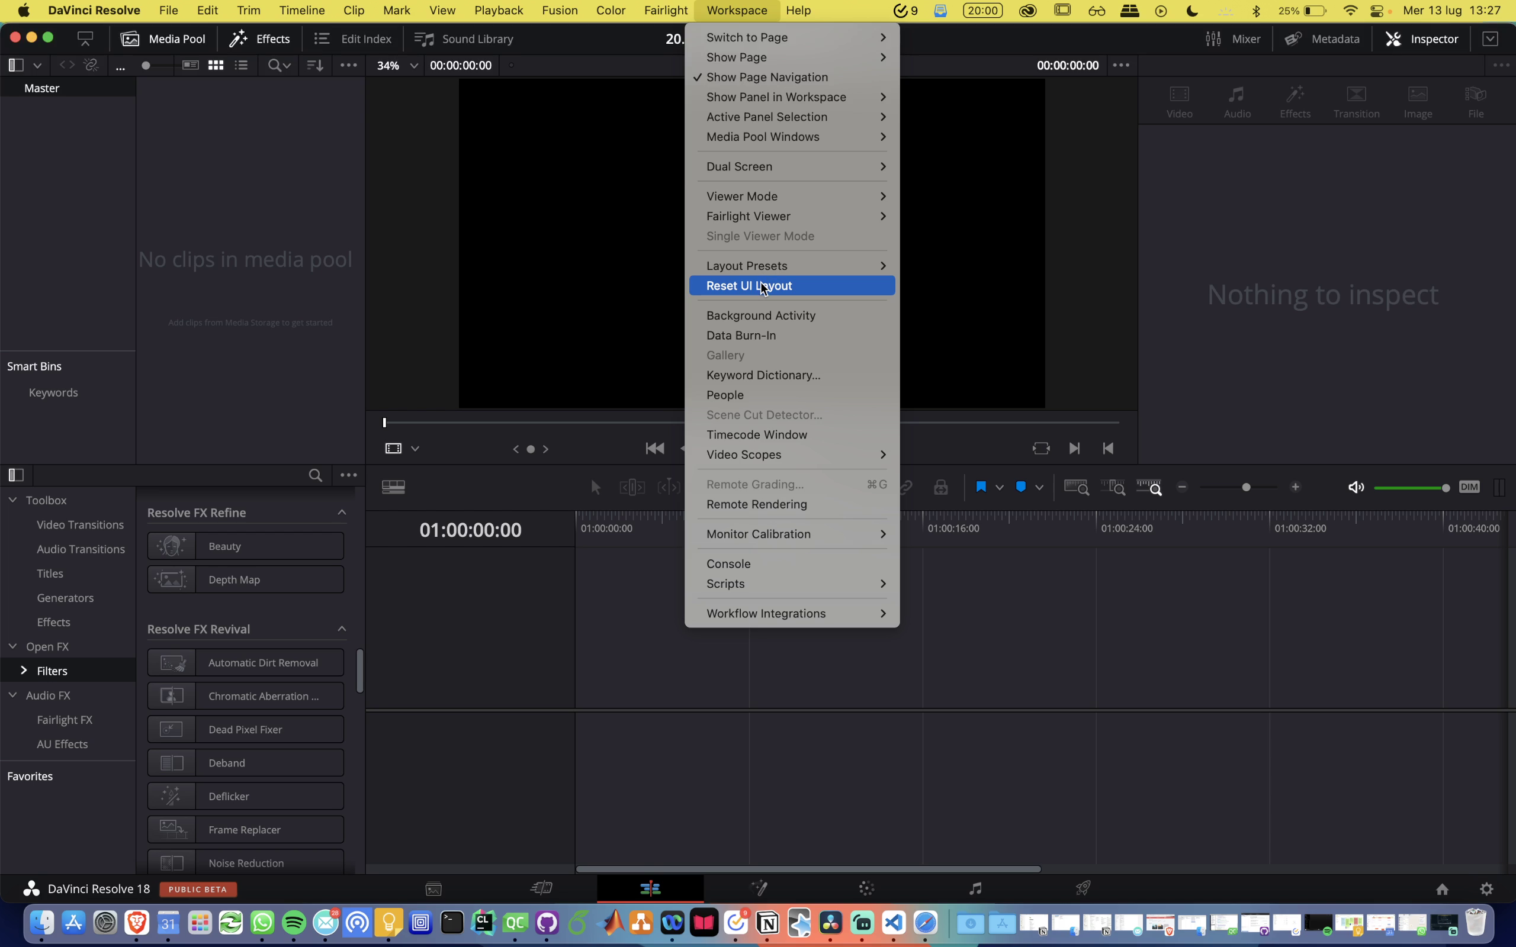Toggle the Metadata panel

1322,39
